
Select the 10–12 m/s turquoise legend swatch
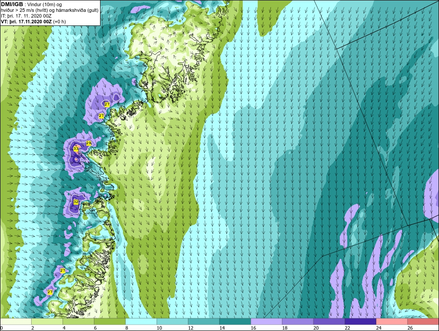click(x=173, y=321)
